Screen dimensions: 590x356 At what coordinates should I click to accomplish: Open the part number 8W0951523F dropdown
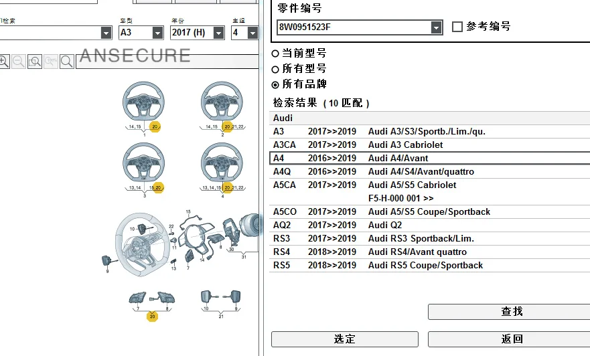tap(436, 27)
